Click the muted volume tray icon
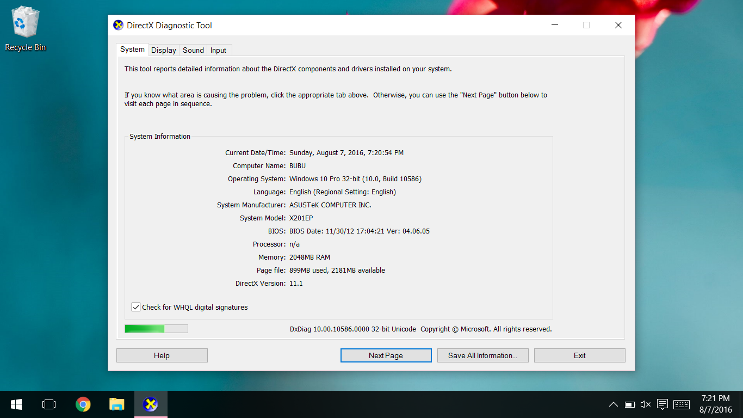 pos(646,404)
